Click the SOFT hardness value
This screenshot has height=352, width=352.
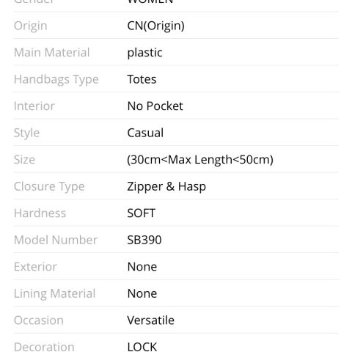[x=142, y=213]
